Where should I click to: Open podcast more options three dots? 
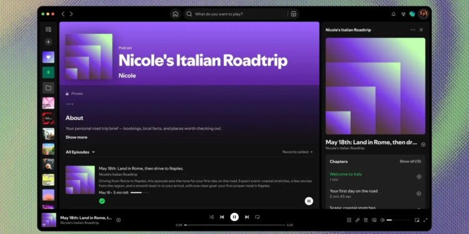(69, 104)
